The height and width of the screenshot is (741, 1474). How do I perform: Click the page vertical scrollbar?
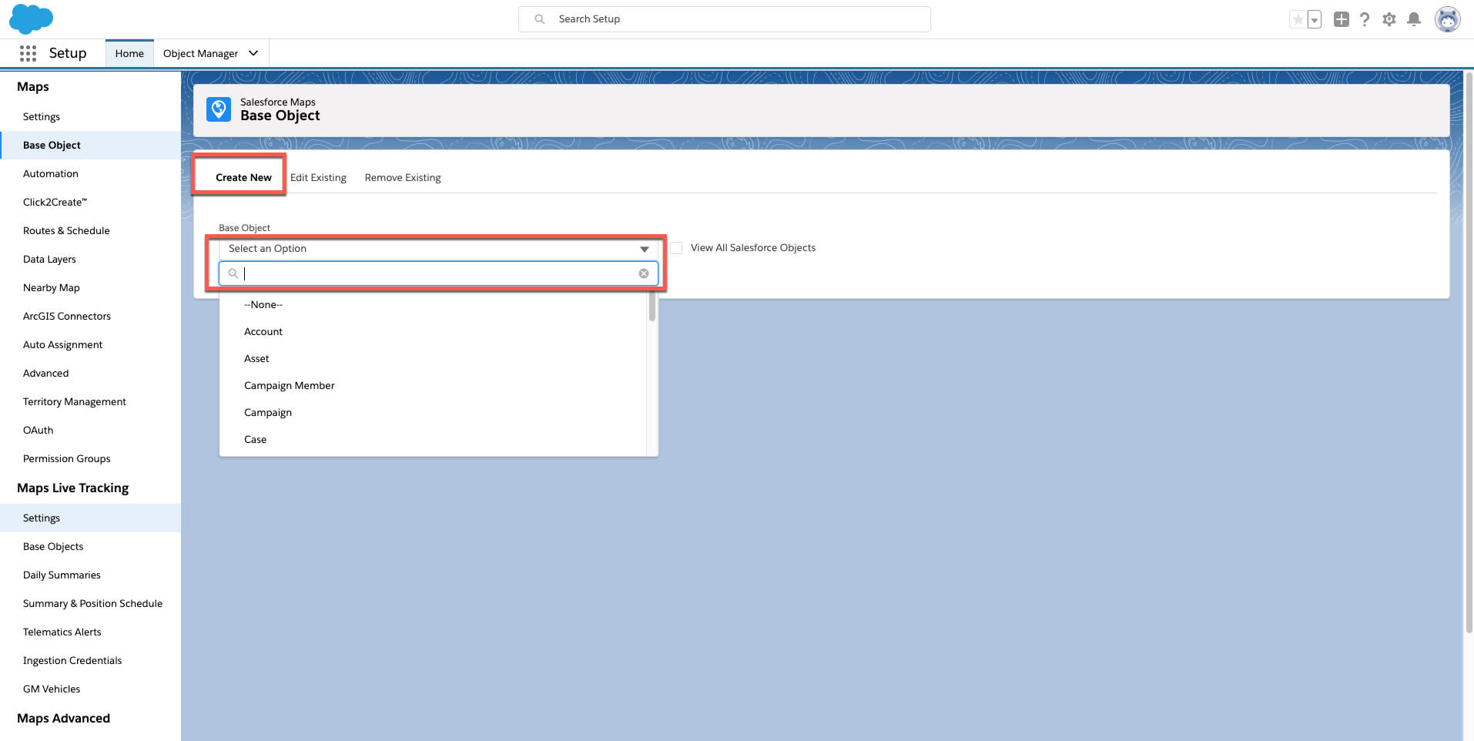tap(1469, 353)
